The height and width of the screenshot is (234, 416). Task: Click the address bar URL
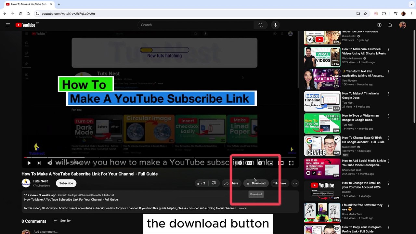pos(68,14)
